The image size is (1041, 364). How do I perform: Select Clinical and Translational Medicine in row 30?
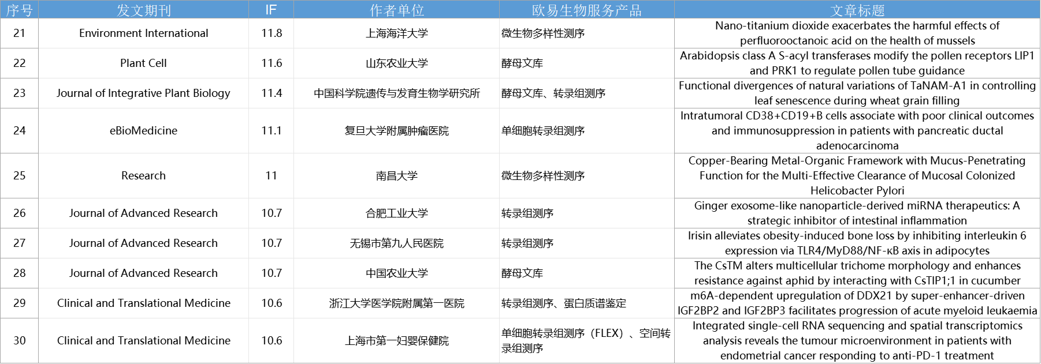coord(143,341)
